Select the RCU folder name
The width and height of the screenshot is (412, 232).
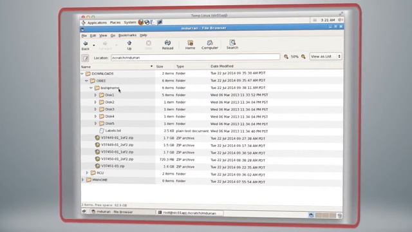[x=100, y=173]
